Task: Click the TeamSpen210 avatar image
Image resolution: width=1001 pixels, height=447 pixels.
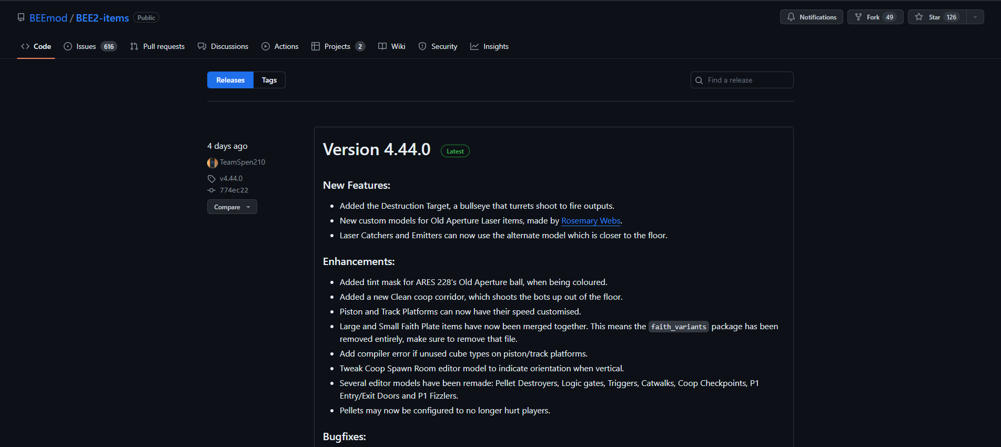Action: pos(213,162)
